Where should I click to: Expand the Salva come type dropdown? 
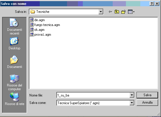pos(132,103)
